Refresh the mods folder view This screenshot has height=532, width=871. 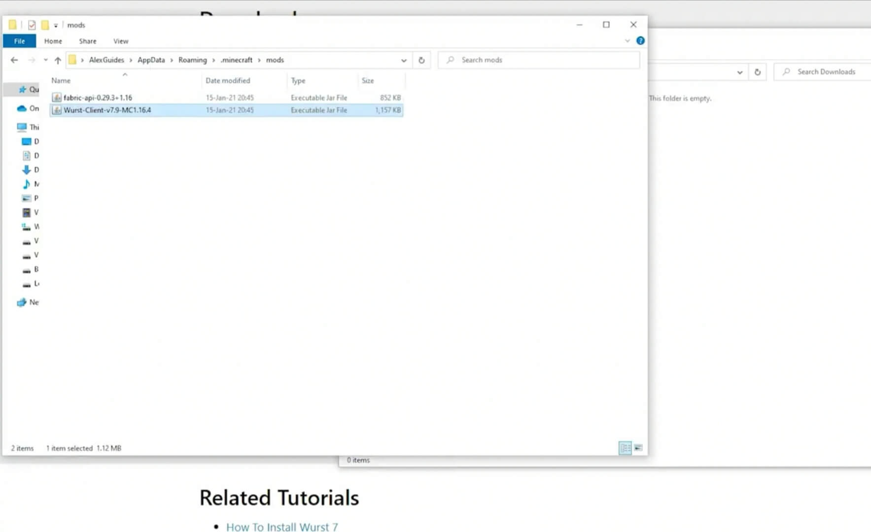(421, 60)
